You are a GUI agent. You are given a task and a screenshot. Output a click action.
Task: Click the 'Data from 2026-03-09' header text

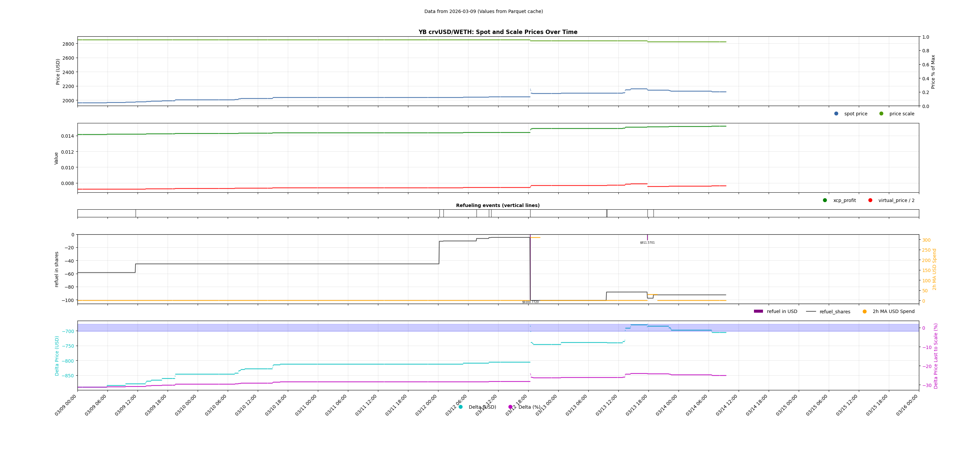[483, 12]
